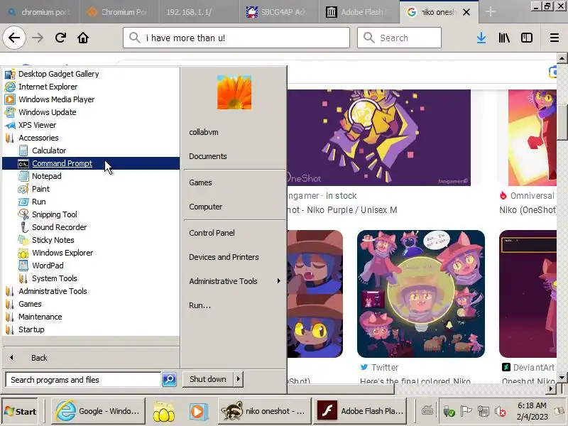The width and height of the screenshot is (568, 426).
Task: Click the Twitter Niko lightbulb artwork thumbnail
Action: click(x=421, y=294)
